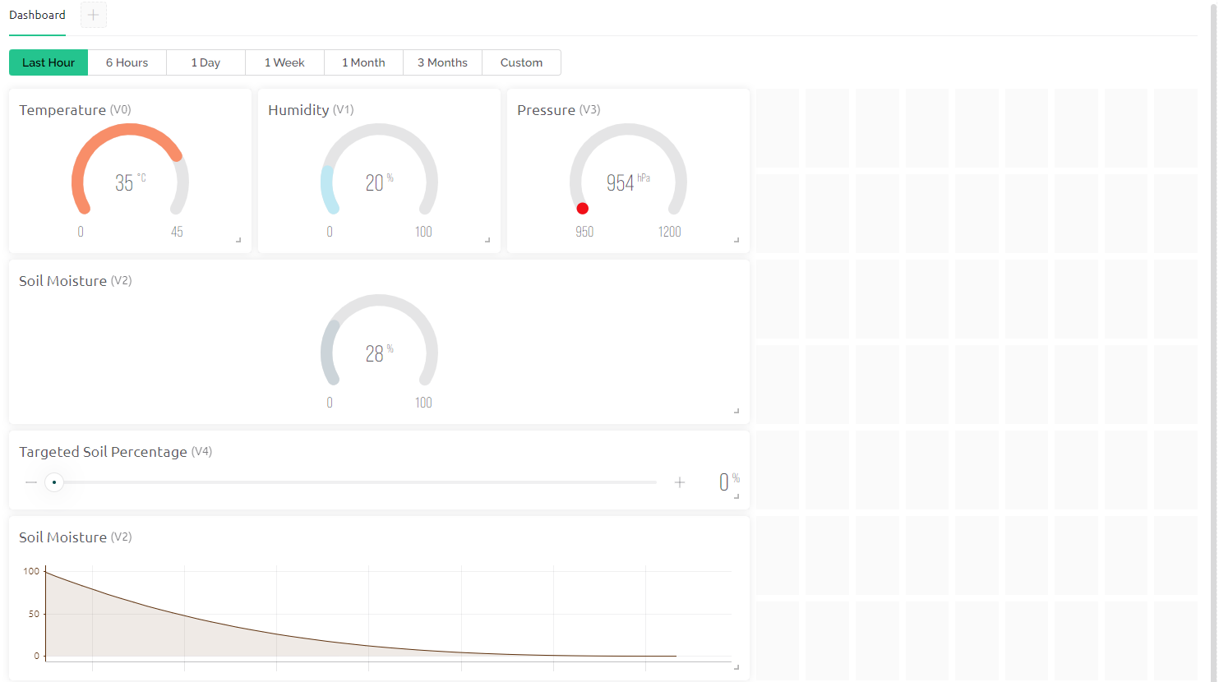The width and height of the screenshot is (1219, 682).
Task: Click the pressure gauge max label 1200
Action: (x=670, y=232)
